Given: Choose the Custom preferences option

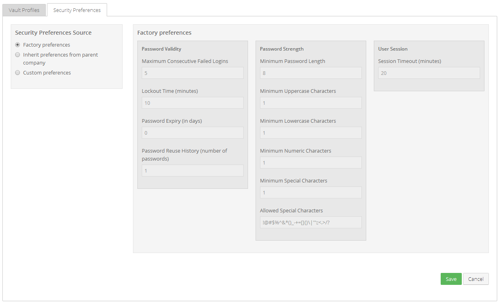Looking at the screenshot, I should pos(17,73).
